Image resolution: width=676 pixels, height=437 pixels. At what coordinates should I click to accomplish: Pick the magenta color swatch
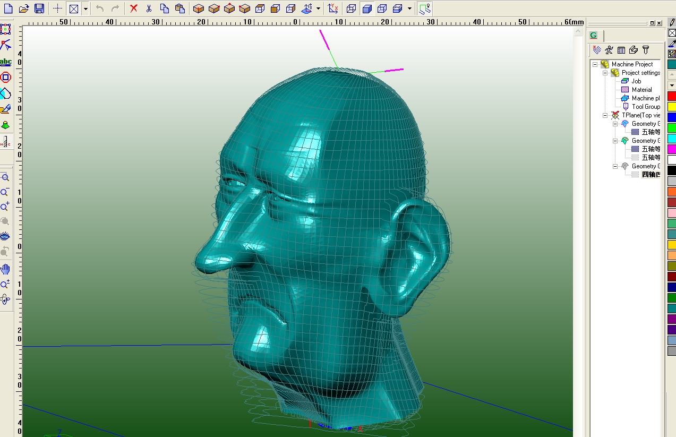(672, 149)
